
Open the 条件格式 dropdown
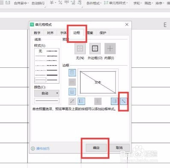94,3
